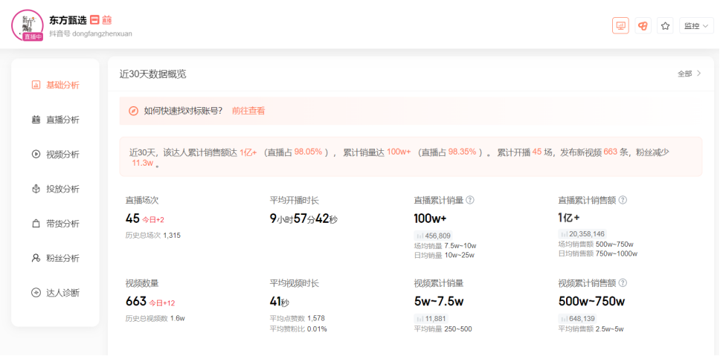
Task: Click the 场均销量 7.5w~10w text
Action: 445,245
